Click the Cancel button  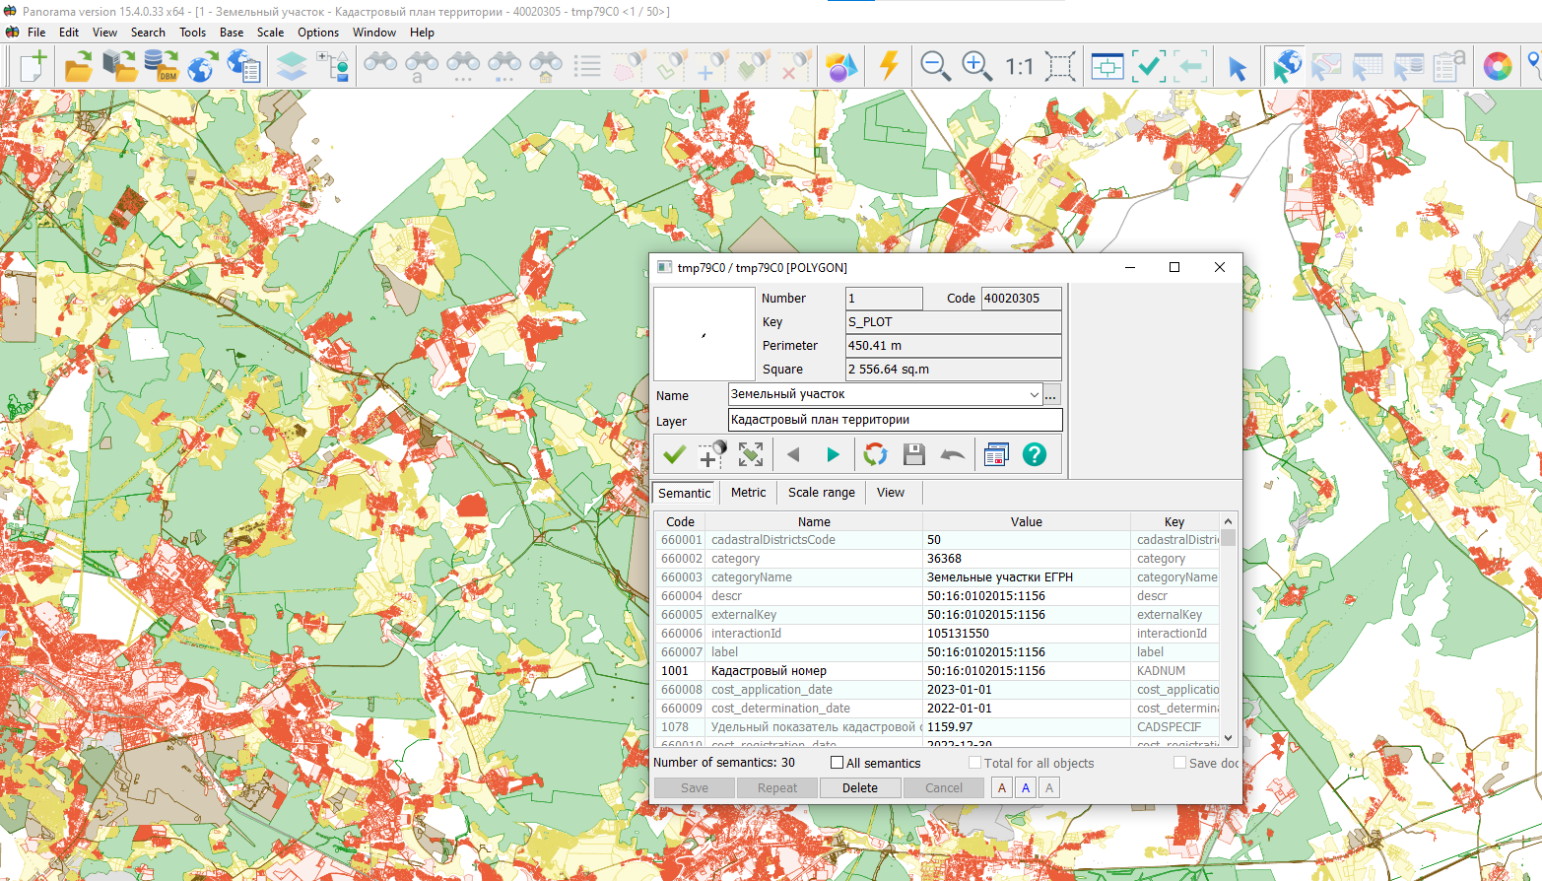(x=944, y=787)
